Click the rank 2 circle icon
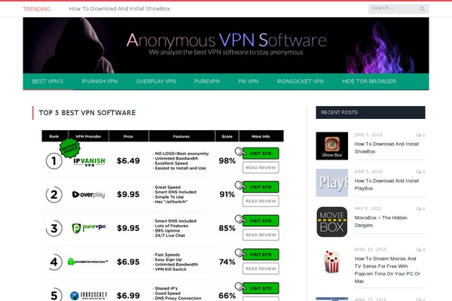The height and width of the screenshot is (301, 452). [x=54, y=194]
